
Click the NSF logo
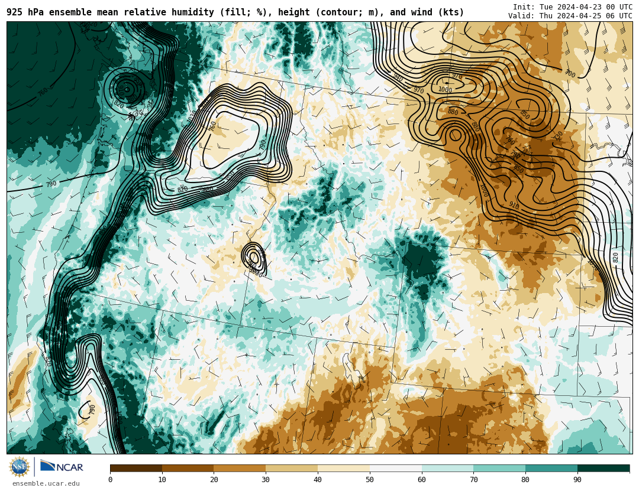tap(20, 467)
